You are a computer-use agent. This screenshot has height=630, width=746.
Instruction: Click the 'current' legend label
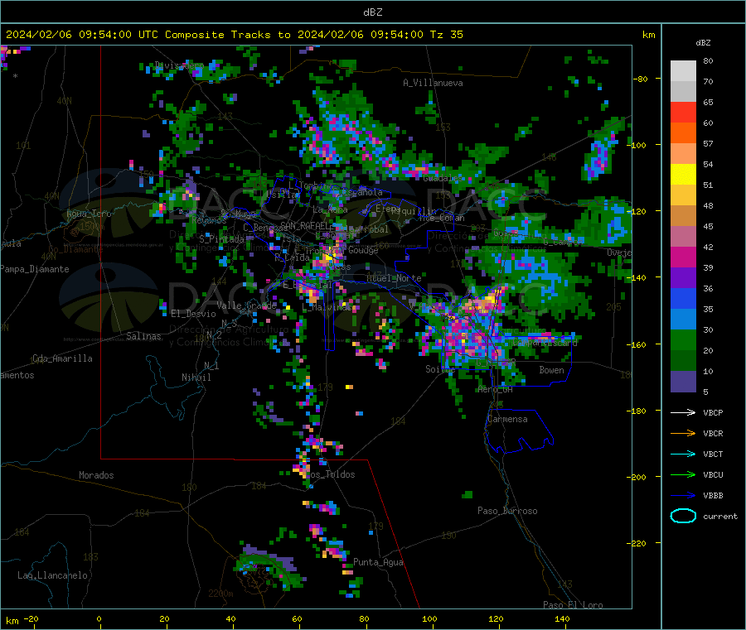coord(720,516)
